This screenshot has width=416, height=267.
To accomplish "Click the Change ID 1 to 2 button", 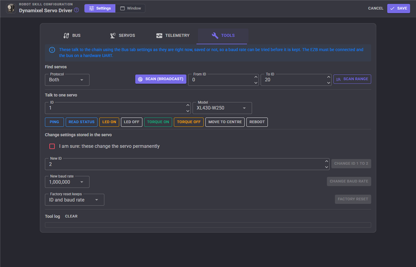I will point(351,164).
